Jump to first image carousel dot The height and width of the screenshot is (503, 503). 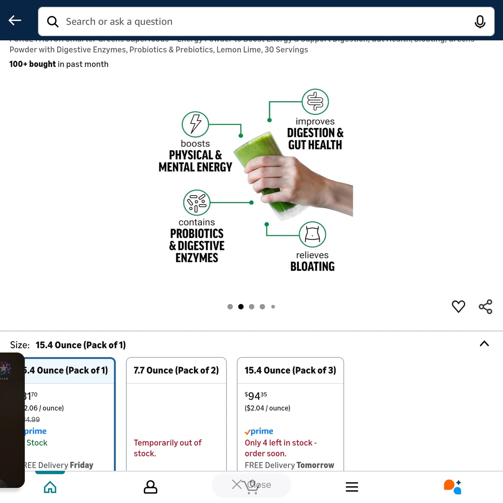pos(230,306)
